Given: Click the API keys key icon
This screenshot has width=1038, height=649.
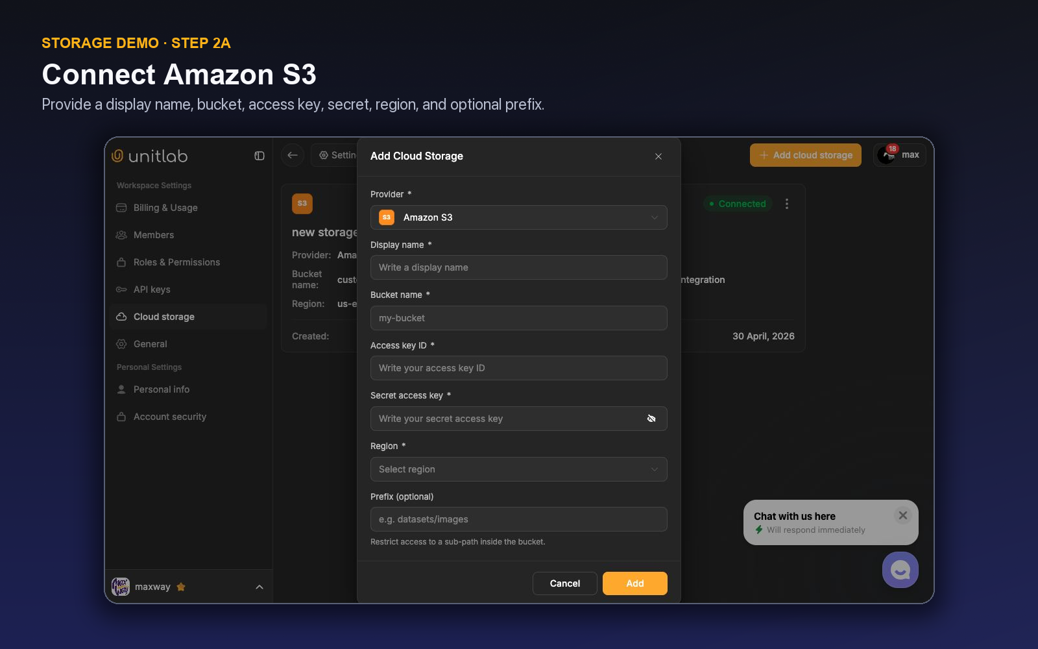Looking at the screenshot, I should coord(121,289).
